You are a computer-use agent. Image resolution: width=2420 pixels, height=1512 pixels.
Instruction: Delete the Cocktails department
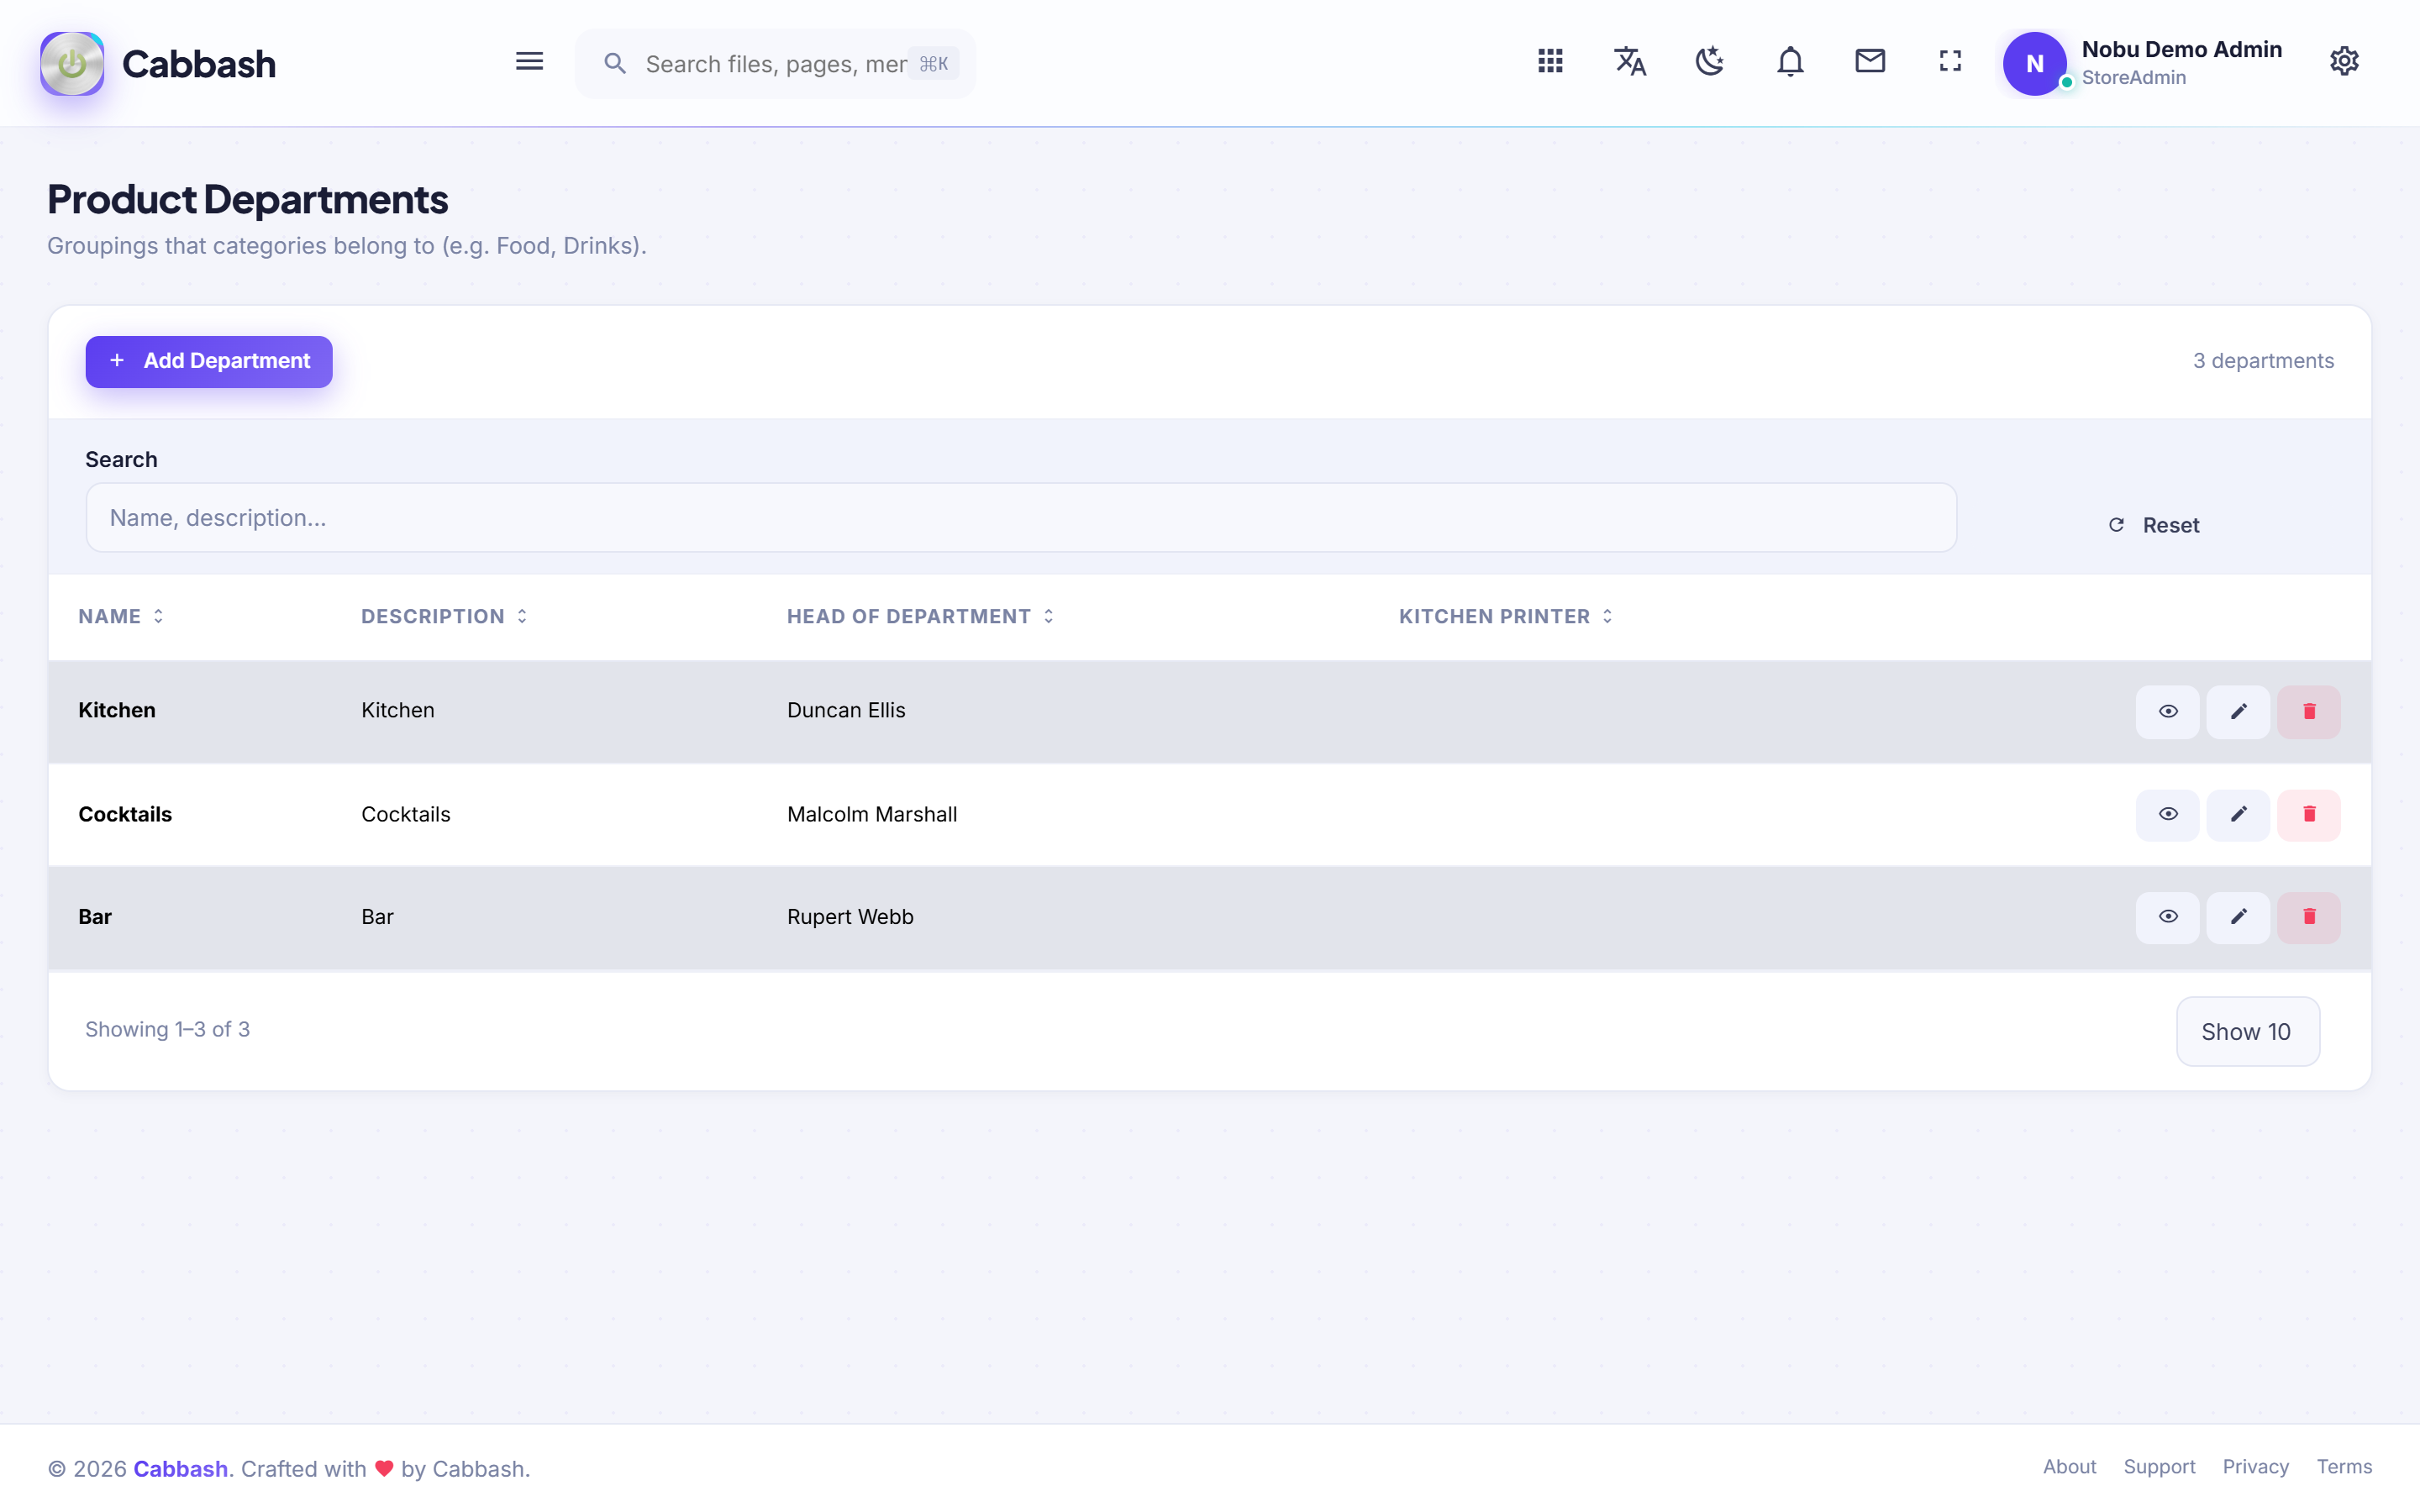point(2309,814)
